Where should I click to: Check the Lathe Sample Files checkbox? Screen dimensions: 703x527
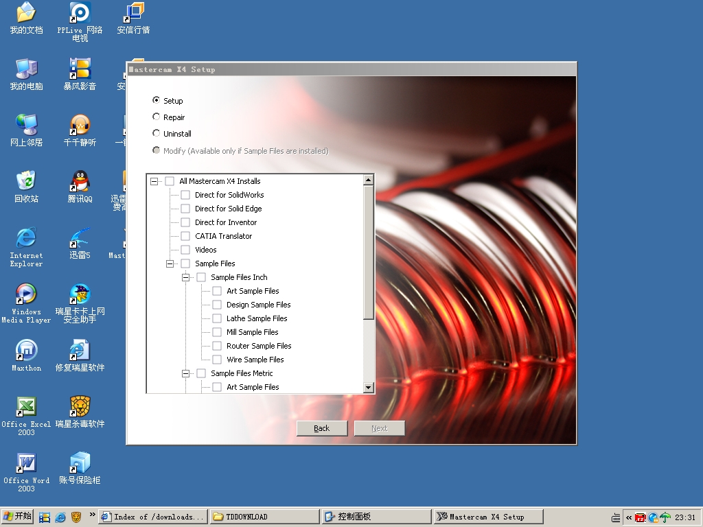point(216,318)
